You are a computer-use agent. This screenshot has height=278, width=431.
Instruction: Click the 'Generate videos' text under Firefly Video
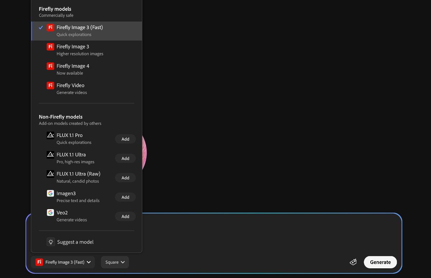pyautogui.click(x=72, y=93)
